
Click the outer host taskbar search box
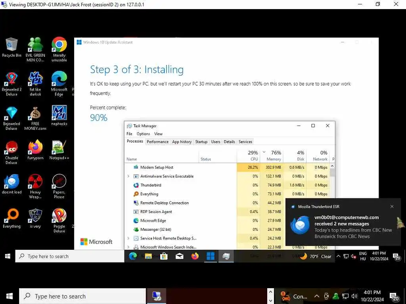tap(82, 296)
